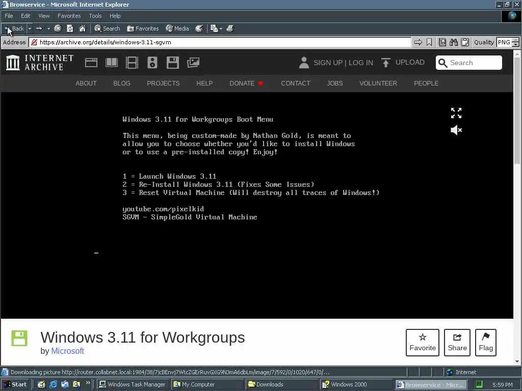
Task: Click the Start button
Action: (x=15, y=384)
